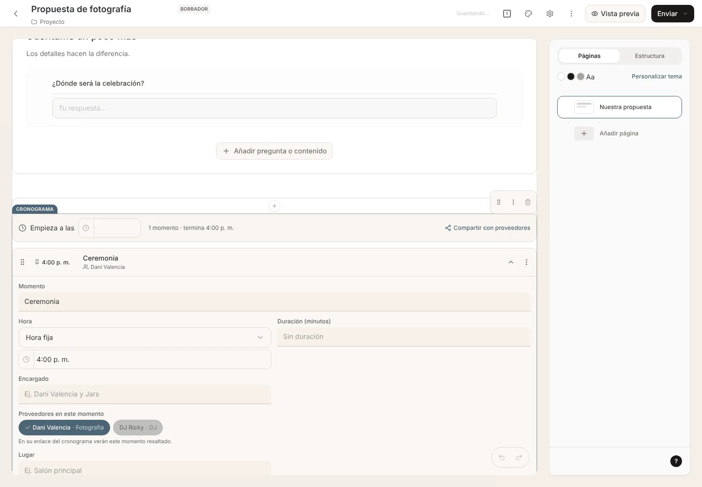Click the plus icon beside Añadir página

click(584, 133)
